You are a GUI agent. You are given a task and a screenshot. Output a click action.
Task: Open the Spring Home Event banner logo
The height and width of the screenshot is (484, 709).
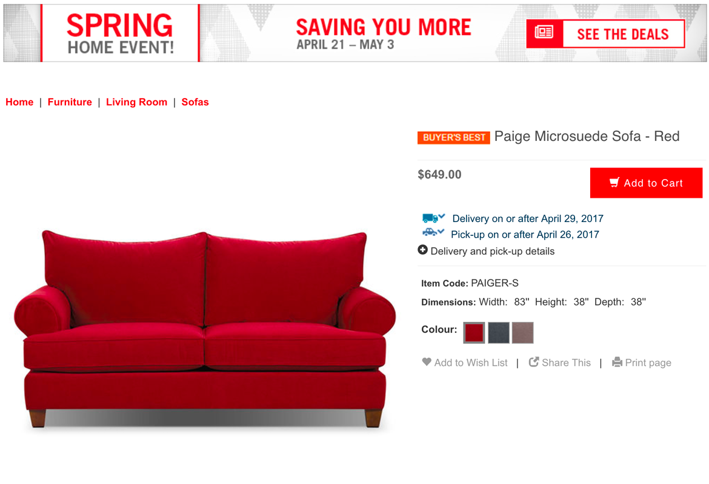[x=120, y=33]
